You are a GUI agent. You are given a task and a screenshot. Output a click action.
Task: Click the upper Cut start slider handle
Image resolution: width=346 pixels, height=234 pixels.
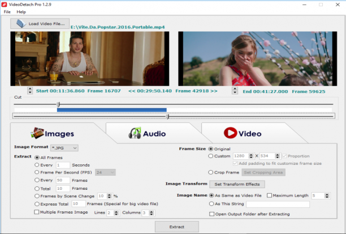click(x=58, y=104)
